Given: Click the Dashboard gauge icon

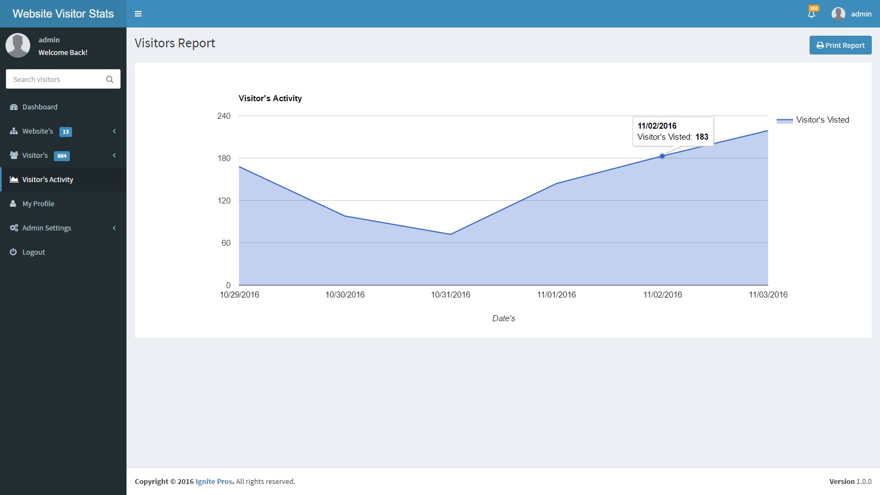Looking at the screenshot, I should point(14,107).
